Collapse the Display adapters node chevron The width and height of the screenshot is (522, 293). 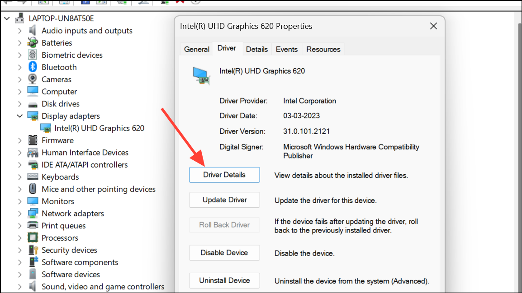[19, 116]
